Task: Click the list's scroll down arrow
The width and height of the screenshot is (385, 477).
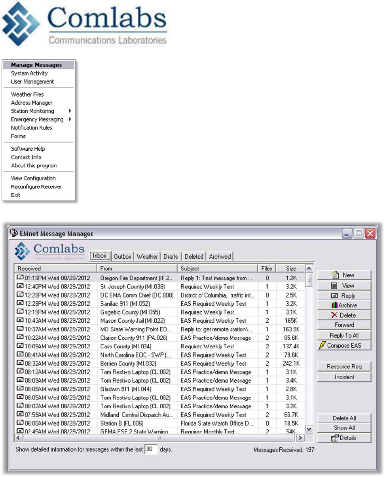Action: [309, 430]
